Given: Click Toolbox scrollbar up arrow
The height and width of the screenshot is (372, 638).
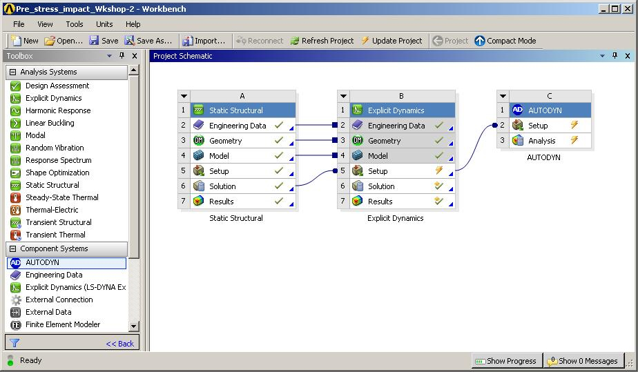Looking at the screenshot, I should point(133,70).
